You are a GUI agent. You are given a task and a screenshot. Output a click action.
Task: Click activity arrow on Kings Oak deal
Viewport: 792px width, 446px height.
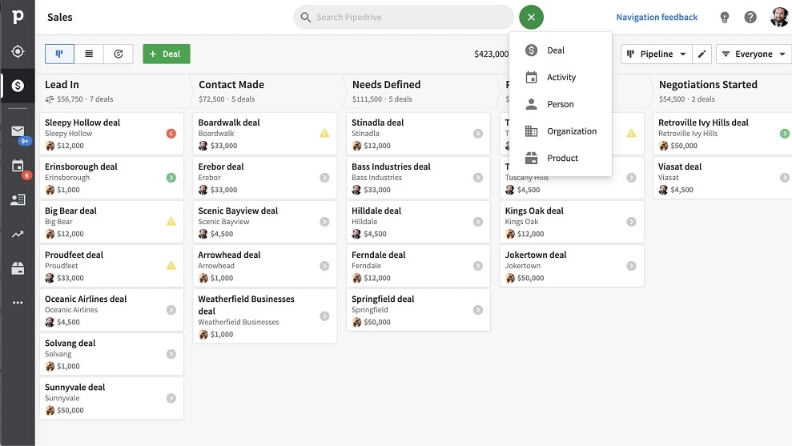click(631, 222)
